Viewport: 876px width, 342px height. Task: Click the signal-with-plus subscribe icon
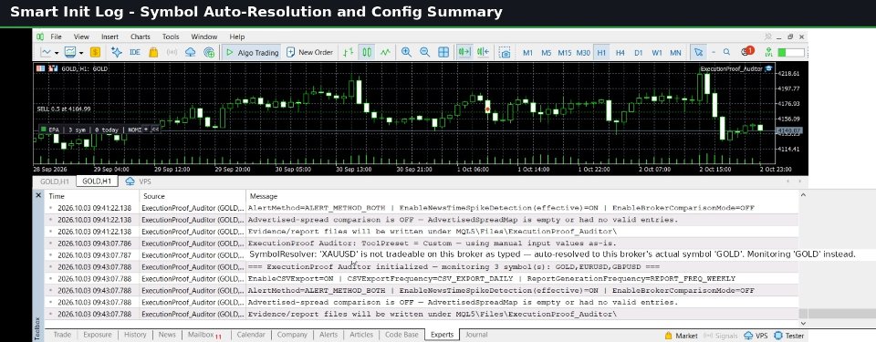(209, 52)
